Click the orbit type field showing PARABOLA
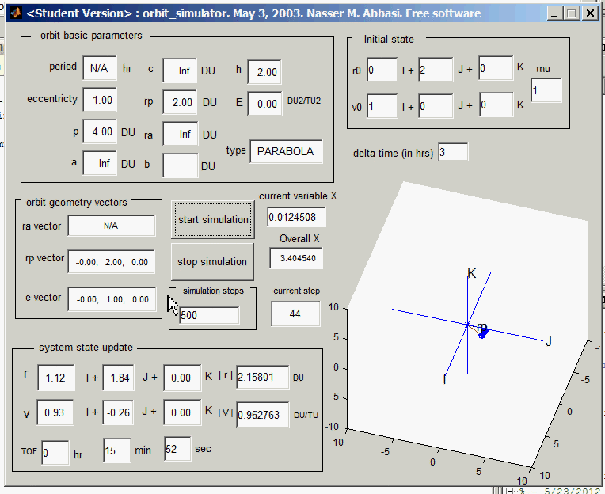Image resolution: width=605 pixels, height=494 pixels. tap(285, 151)
